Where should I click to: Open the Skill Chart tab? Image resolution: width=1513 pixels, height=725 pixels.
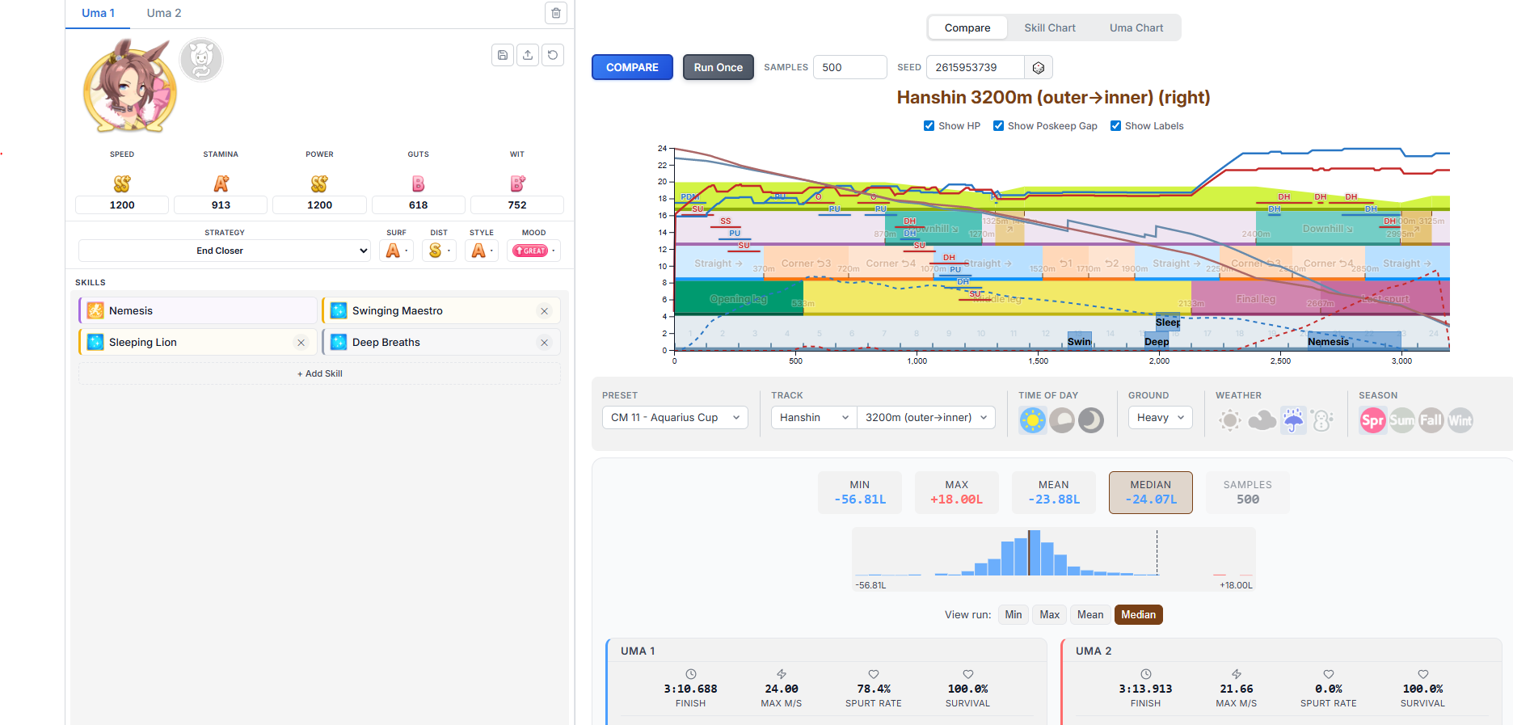click(x=1050, y=27)
